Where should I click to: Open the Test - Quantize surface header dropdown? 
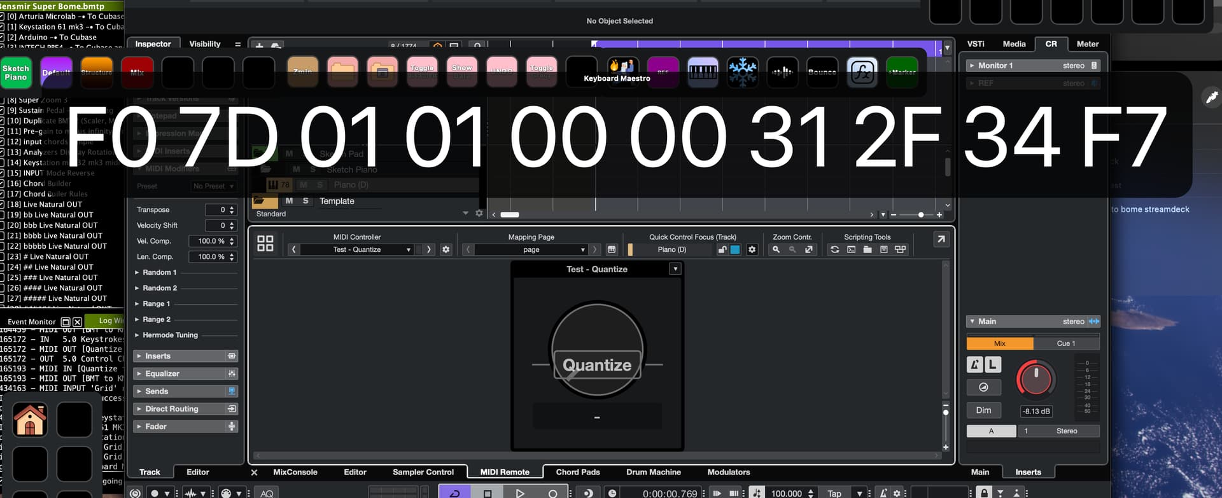675,269
